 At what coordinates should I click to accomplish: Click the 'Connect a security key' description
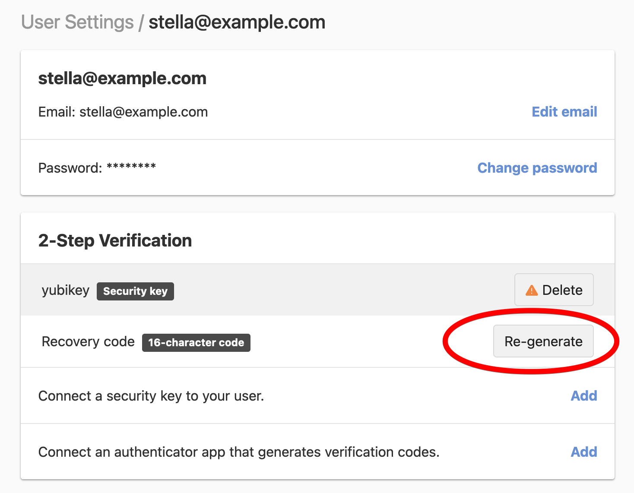(x=151, y=396)
